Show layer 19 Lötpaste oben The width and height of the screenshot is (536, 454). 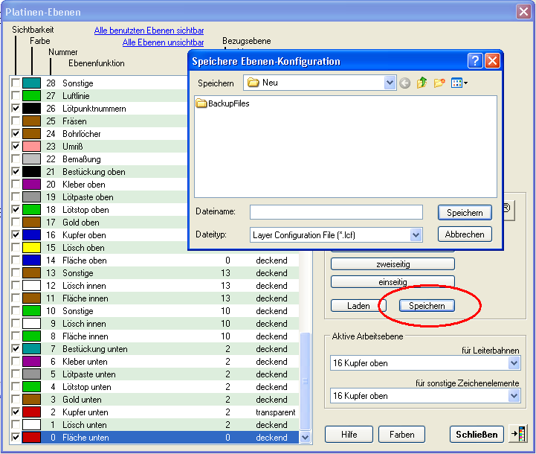16,196
